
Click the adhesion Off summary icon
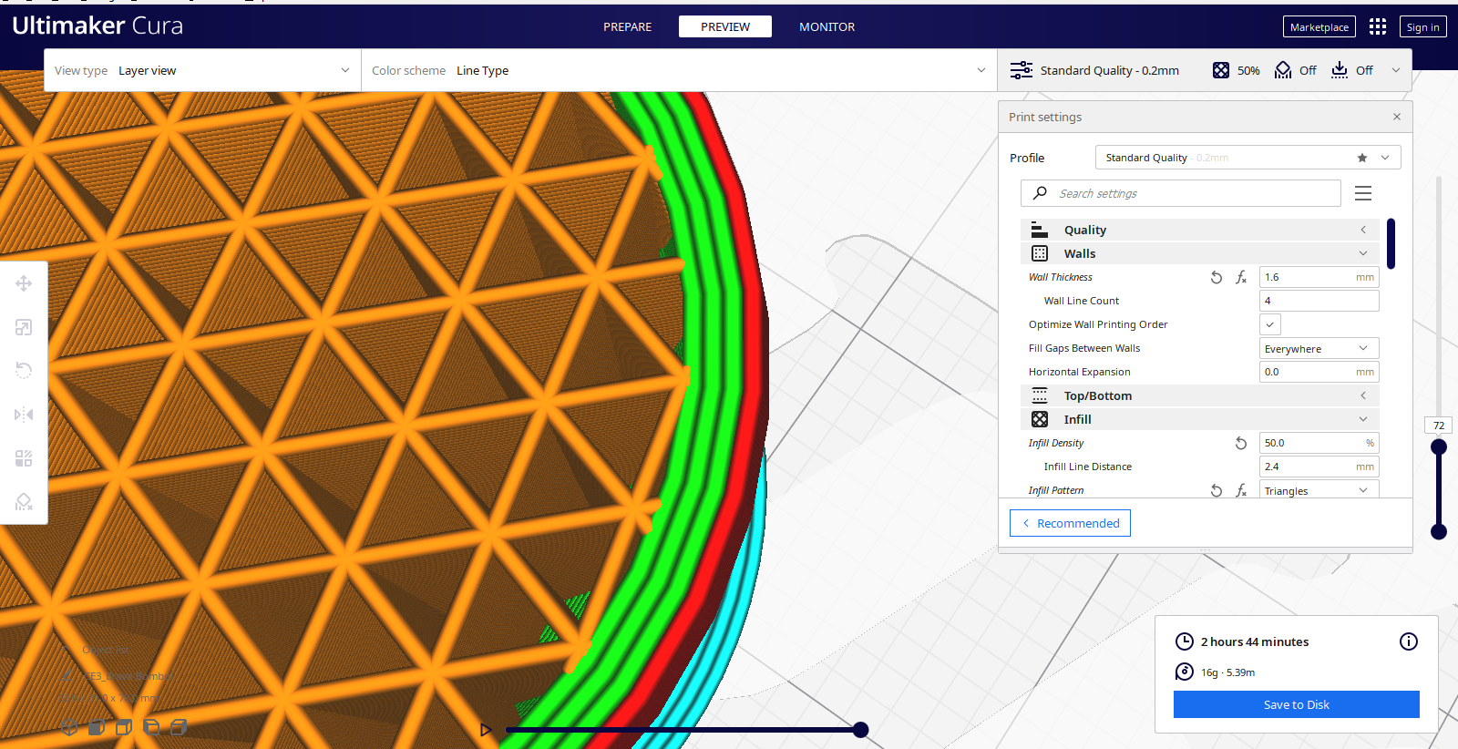[1340, 70]
